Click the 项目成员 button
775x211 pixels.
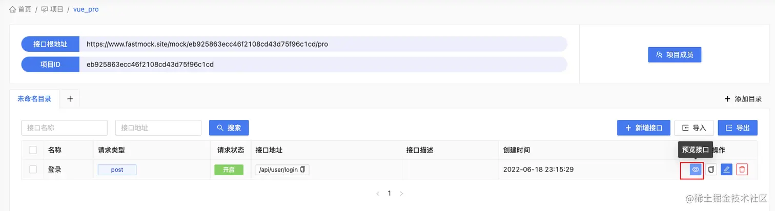click(x=675, y=54)
